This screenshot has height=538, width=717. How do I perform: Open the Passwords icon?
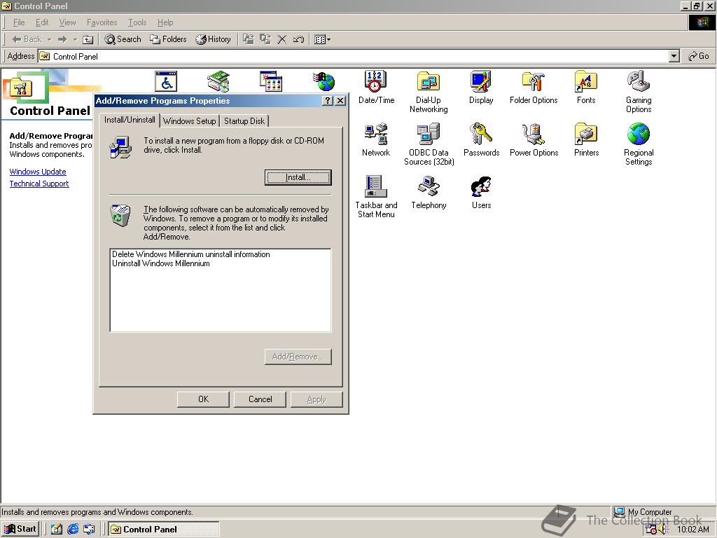click(x=481, y=139)
